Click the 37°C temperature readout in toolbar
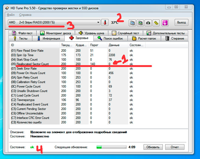 (115, 22)
